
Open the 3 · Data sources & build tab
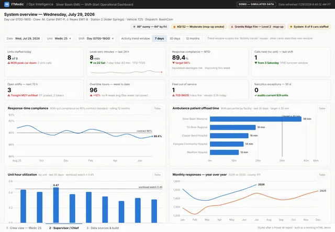coord(103,228)
